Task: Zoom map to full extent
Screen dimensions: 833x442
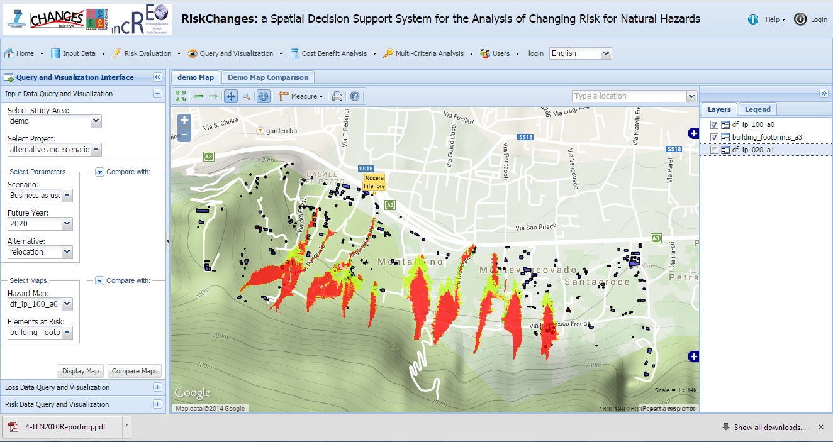Action: [181, 96]
